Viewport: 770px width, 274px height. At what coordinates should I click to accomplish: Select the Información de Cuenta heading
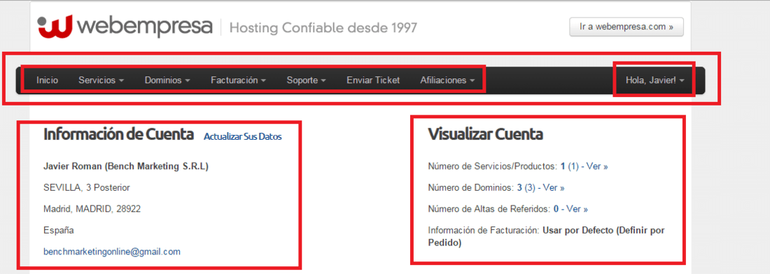click(x=119, y=135)
